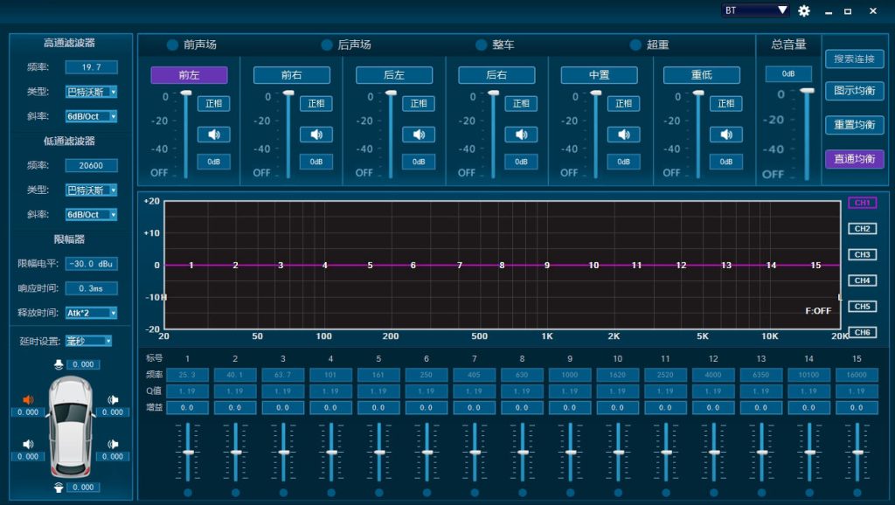895x505 pixels.
Task: Mute the 后右 channel speaker icon
Action: (521, 135)
